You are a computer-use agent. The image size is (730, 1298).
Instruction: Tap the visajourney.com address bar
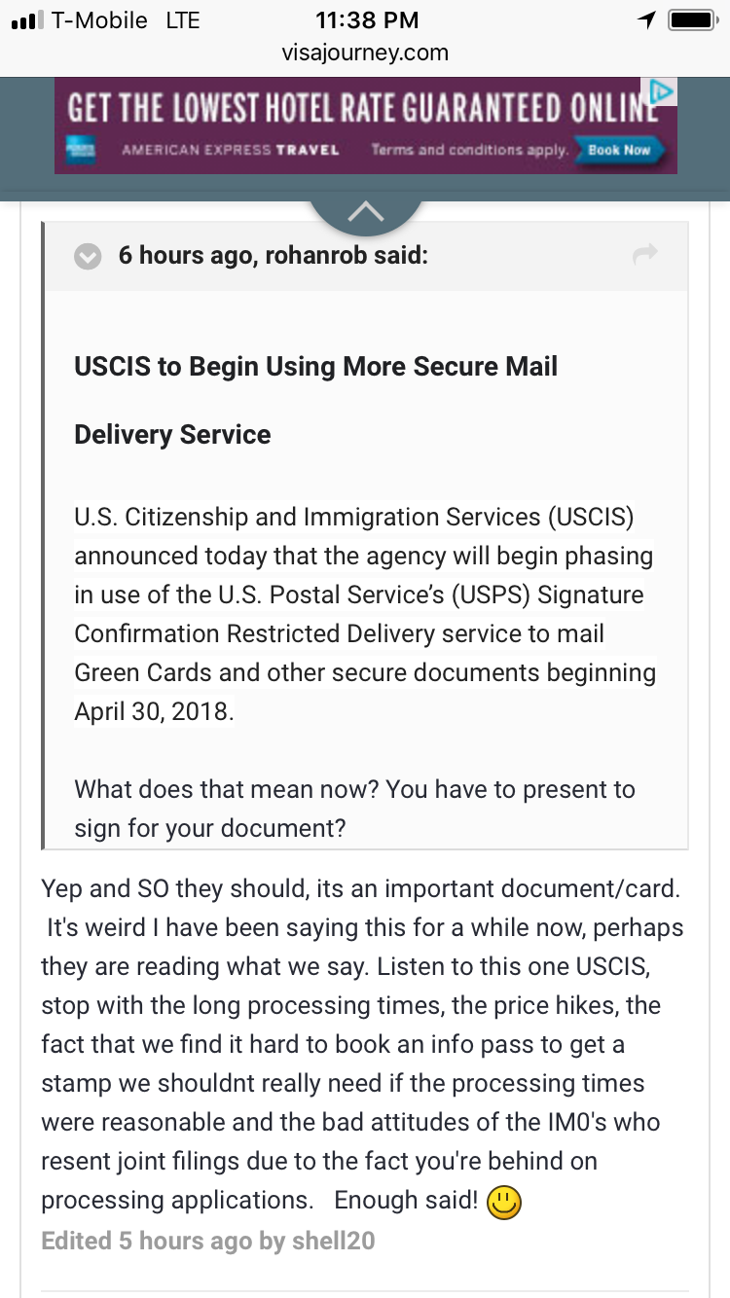point(365,53)
